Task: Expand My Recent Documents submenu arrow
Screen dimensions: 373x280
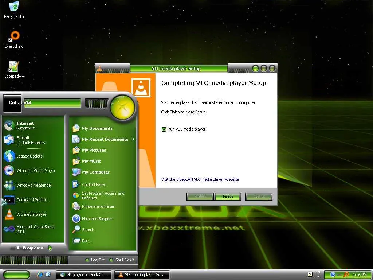Action: 133,139
